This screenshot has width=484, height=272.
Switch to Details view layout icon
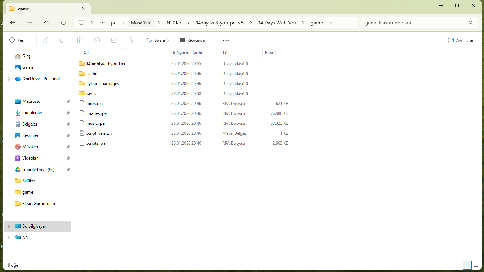(x=468, y=265)
